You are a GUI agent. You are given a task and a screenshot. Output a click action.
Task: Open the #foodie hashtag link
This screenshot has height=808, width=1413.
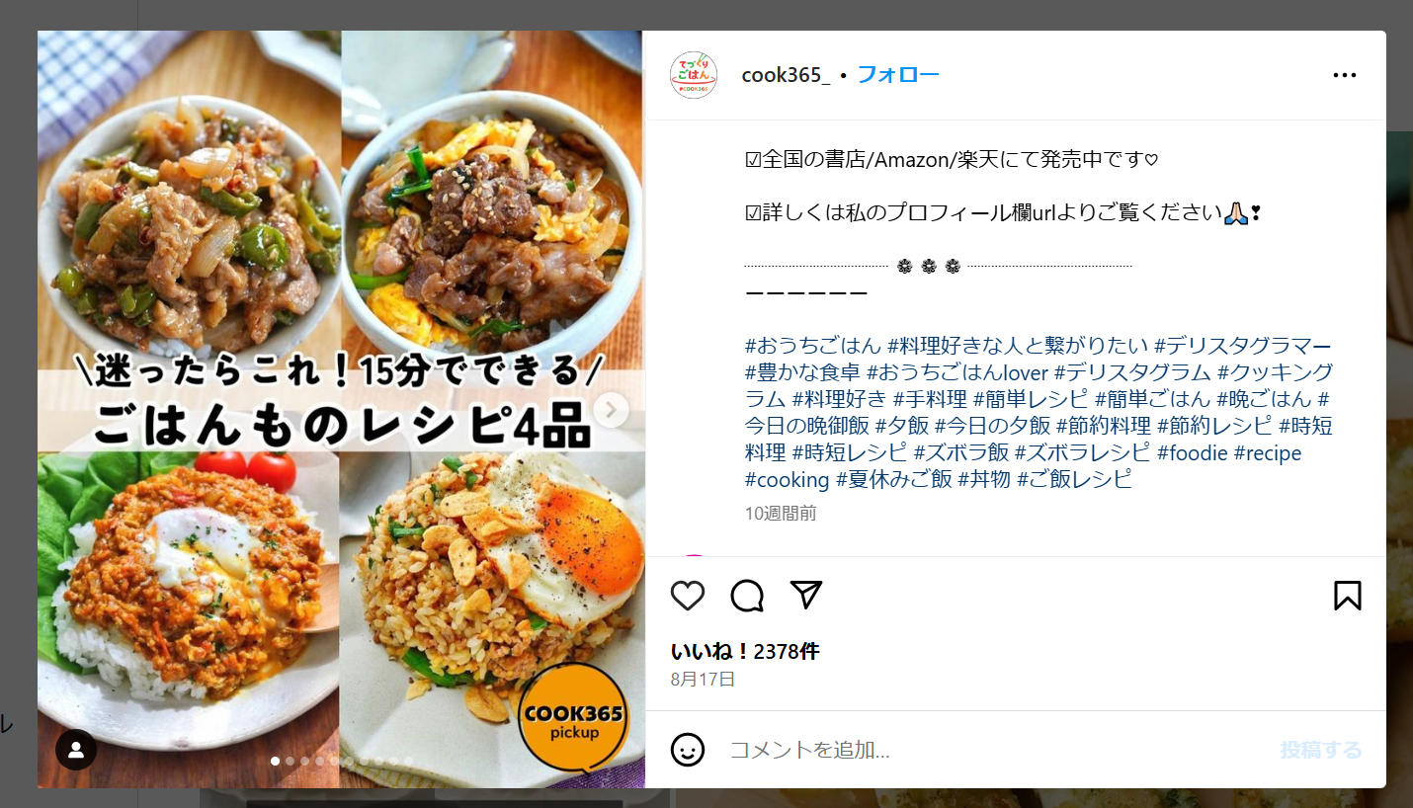[x=1192, y=452]
